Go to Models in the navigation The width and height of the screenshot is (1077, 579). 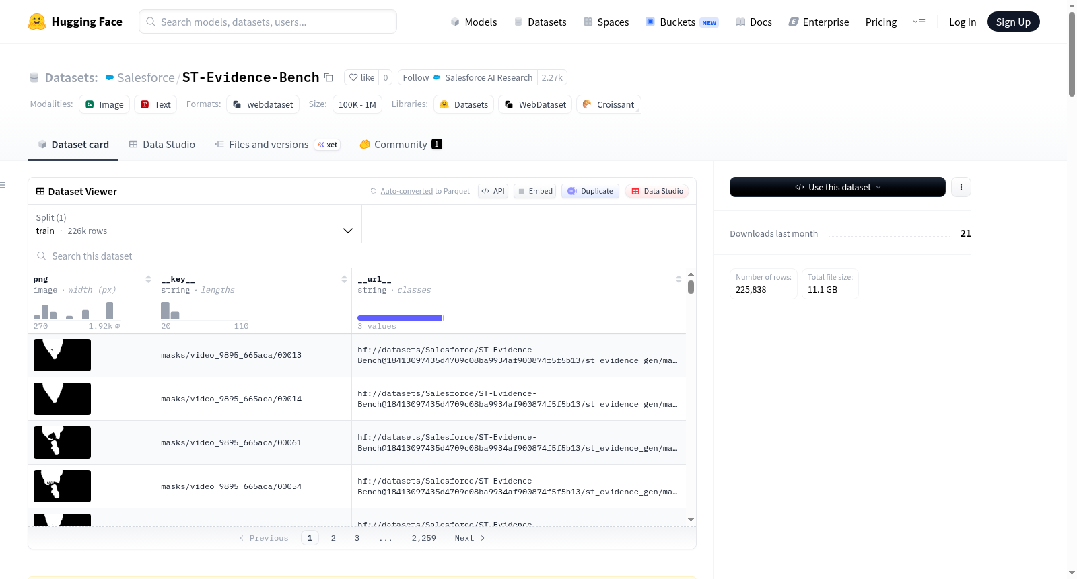pos(474,22)
